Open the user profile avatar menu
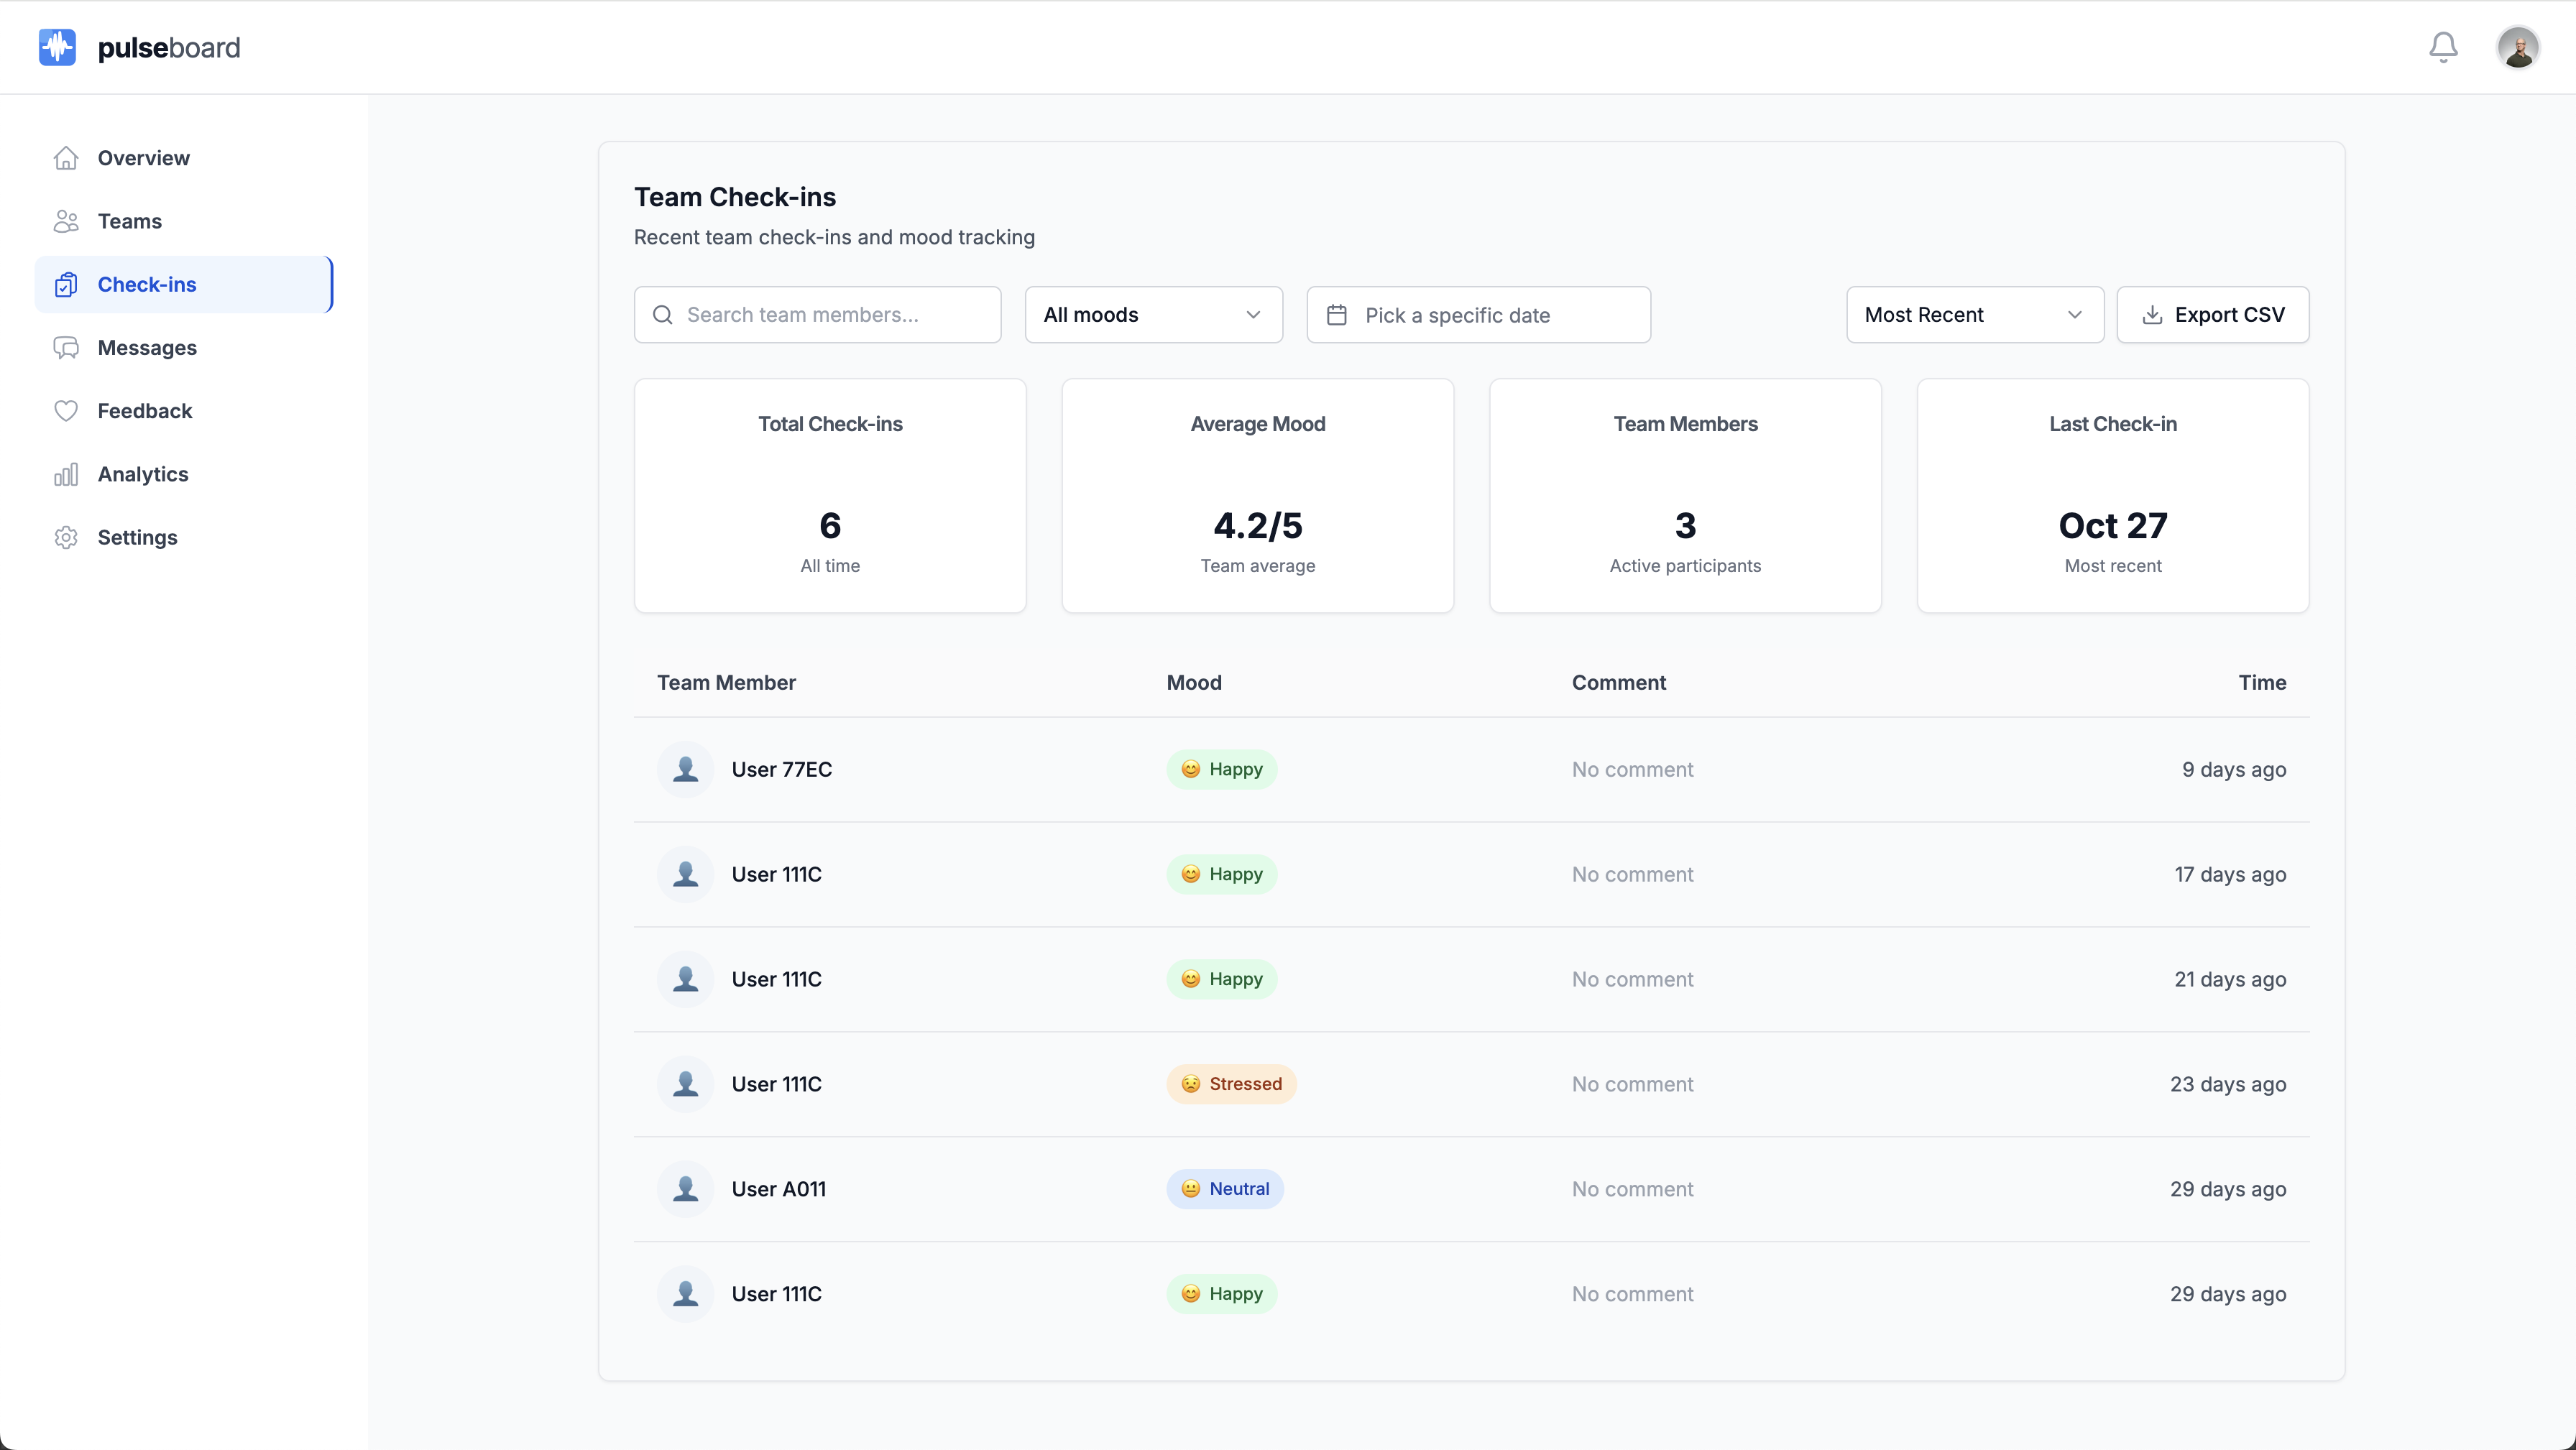The image size is (2576, 1450). click(2517, 47)
